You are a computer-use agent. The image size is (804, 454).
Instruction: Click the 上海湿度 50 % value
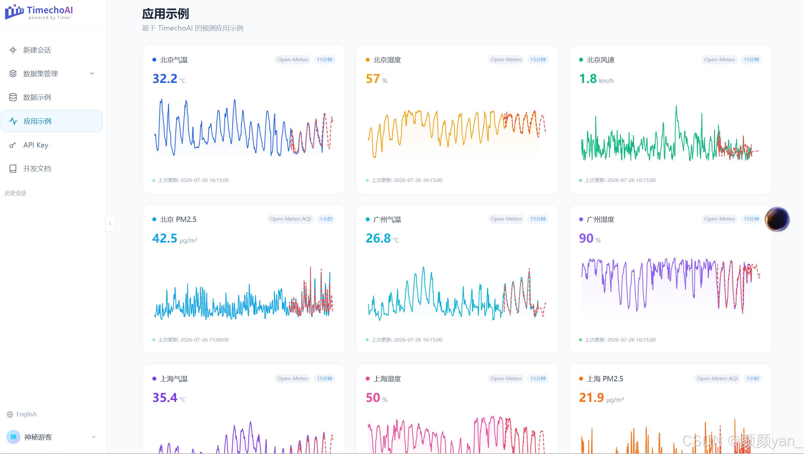[x=377, y=398]
